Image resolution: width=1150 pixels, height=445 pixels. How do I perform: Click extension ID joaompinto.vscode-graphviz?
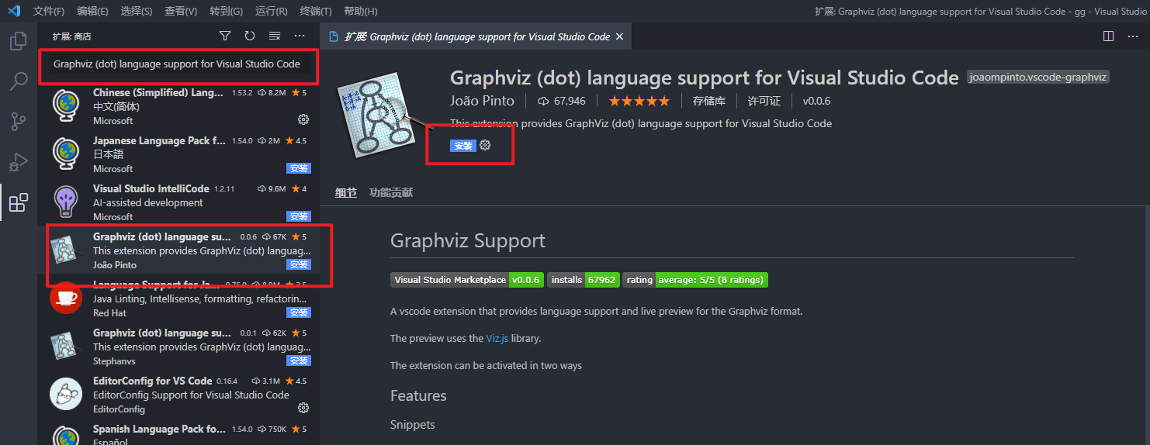point(1039,78)
